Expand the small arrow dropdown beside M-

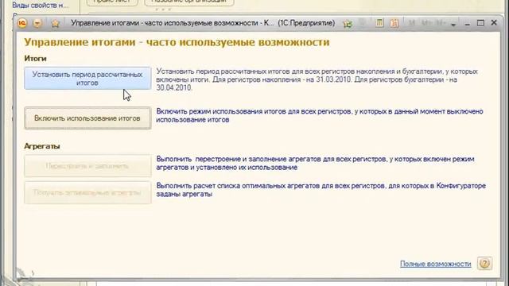453,25
